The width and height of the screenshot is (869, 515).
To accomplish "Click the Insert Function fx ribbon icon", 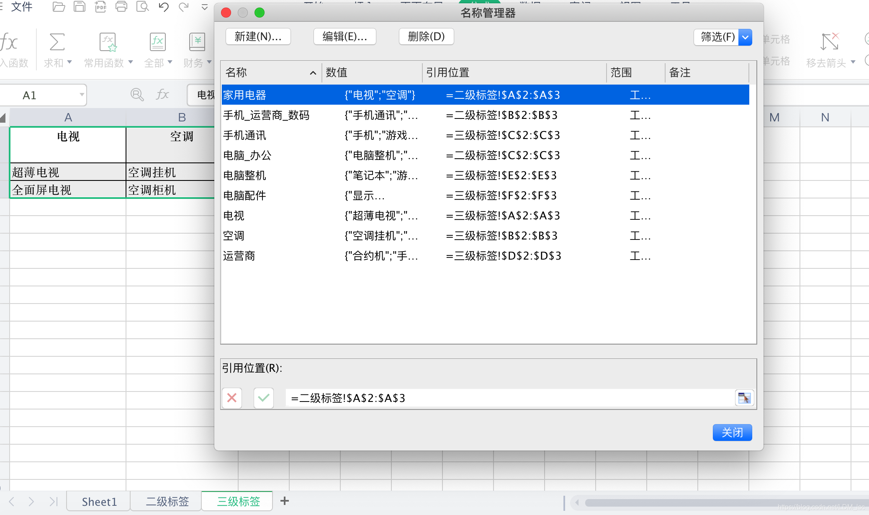I will tap(9, 42).
